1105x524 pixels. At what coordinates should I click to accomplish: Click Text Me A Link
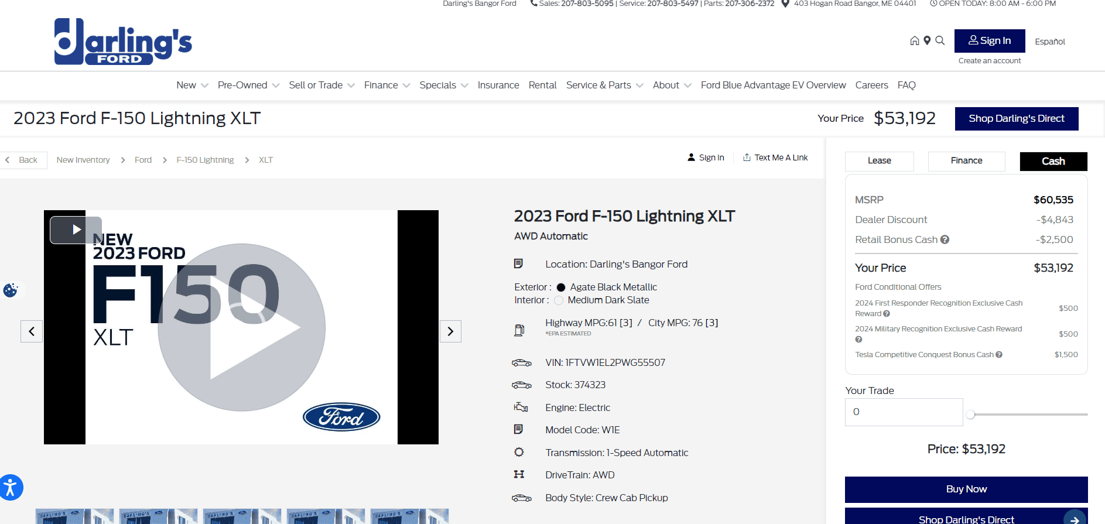coord(775,157)
